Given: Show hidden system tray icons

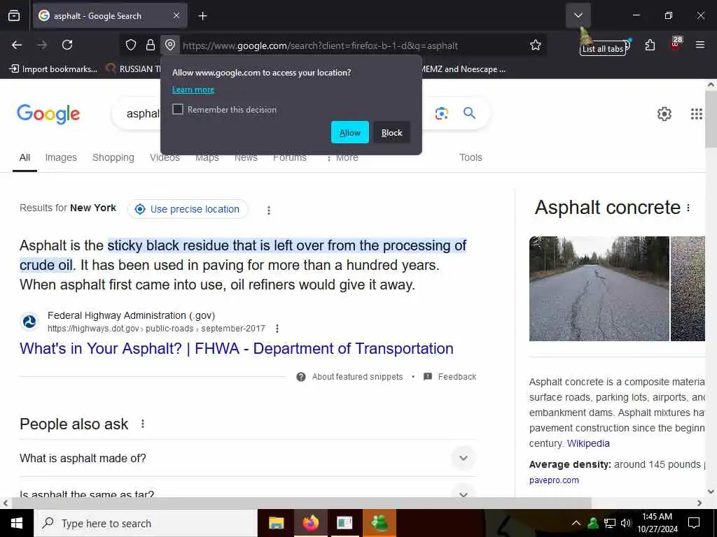Looking at the screenshot, I should tap(576, 523).
